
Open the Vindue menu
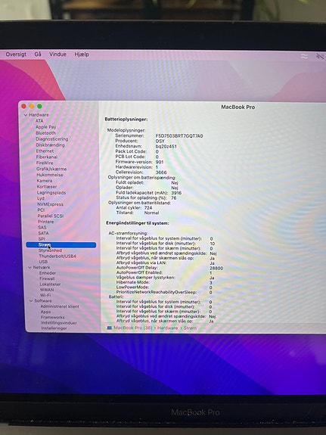click(x=57, y=54)
